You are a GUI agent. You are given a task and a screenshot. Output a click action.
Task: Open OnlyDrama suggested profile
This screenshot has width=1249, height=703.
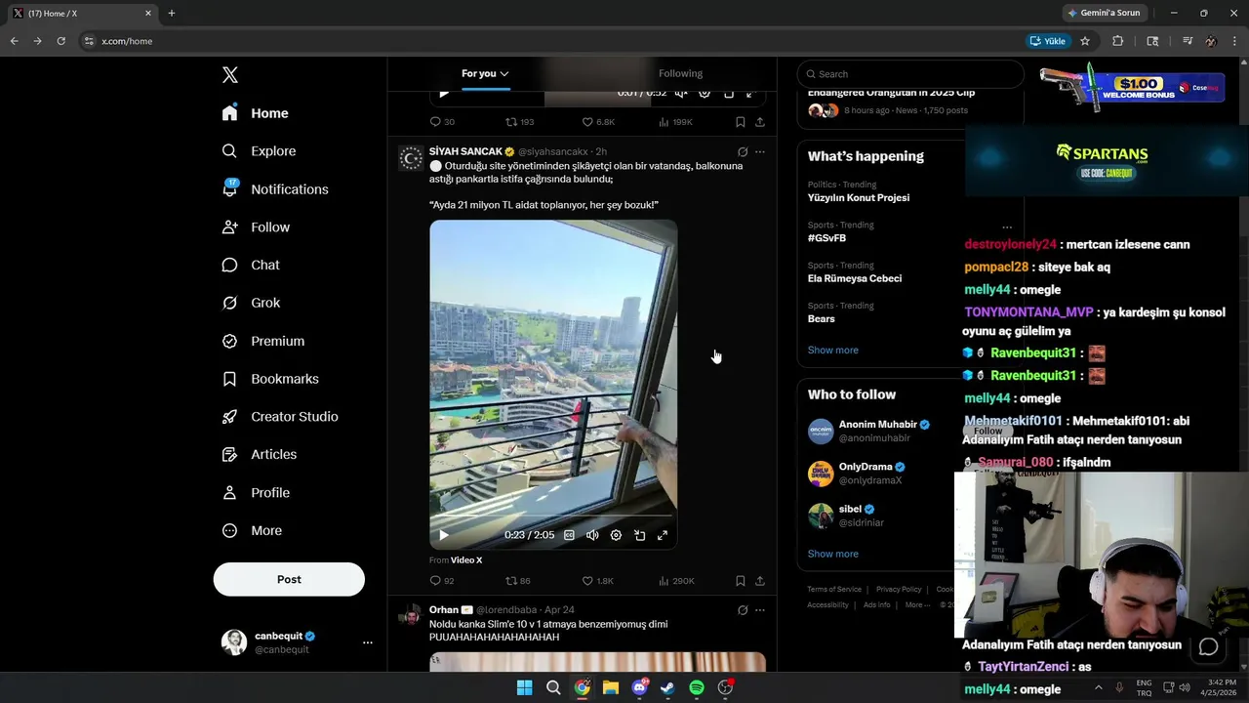pyautogui.click(x=866, y=467)
